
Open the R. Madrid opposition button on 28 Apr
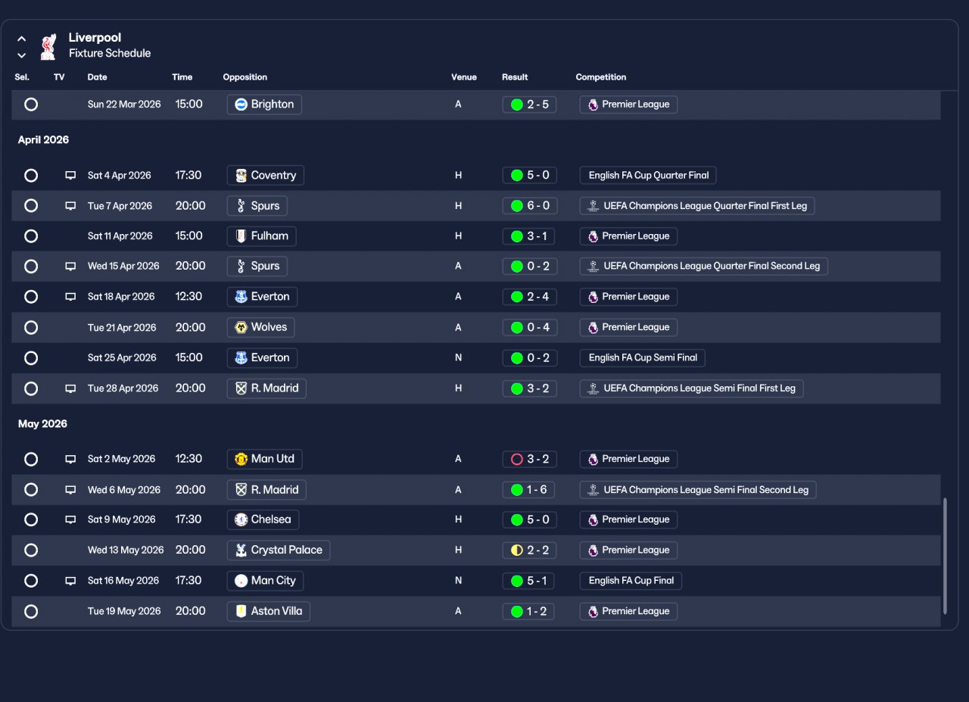tap(266, 388)
